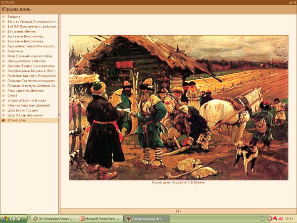Screen dimensions: 297x223
Task: Click the icon next to Царь Борис Годунов
Action: click(3, 110)
